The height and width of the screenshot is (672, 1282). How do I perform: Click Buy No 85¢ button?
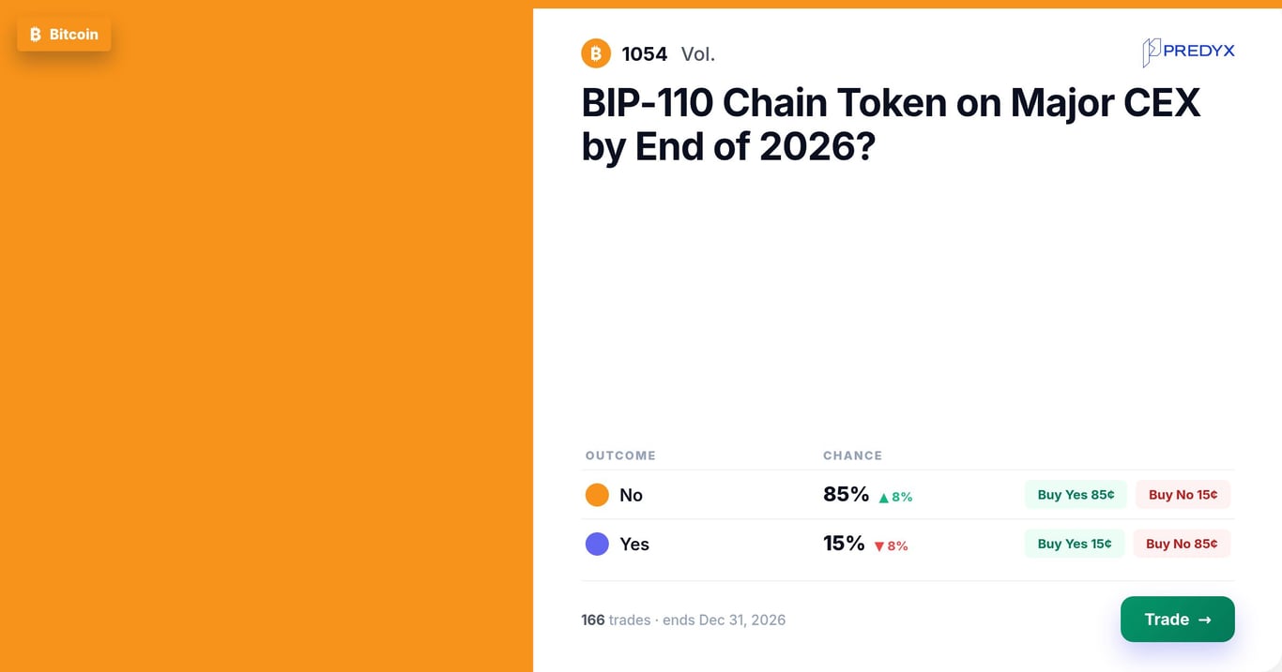pos(1182,544)
